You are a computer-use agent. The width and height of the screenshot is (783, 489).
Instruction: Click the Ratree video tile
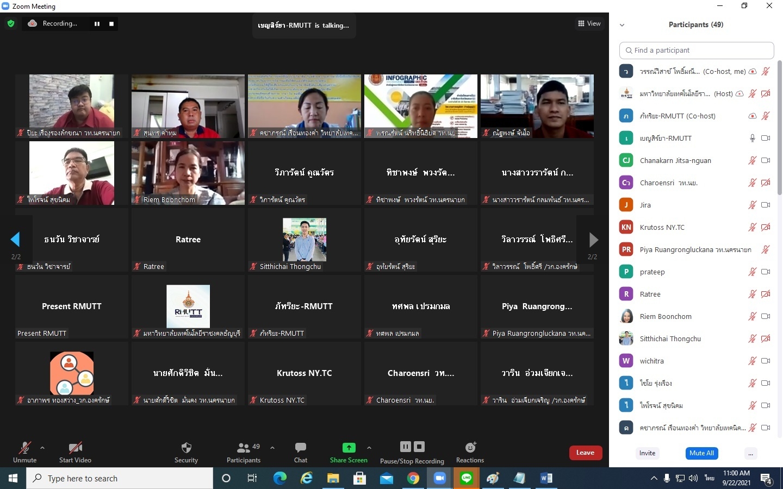coord(188,240)
